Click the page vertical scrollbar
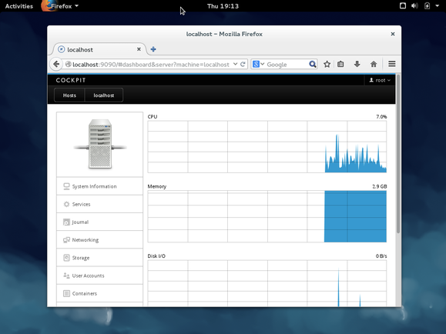Image resolution: width=446 pixels, height=334 pixels. coord(398,153)
